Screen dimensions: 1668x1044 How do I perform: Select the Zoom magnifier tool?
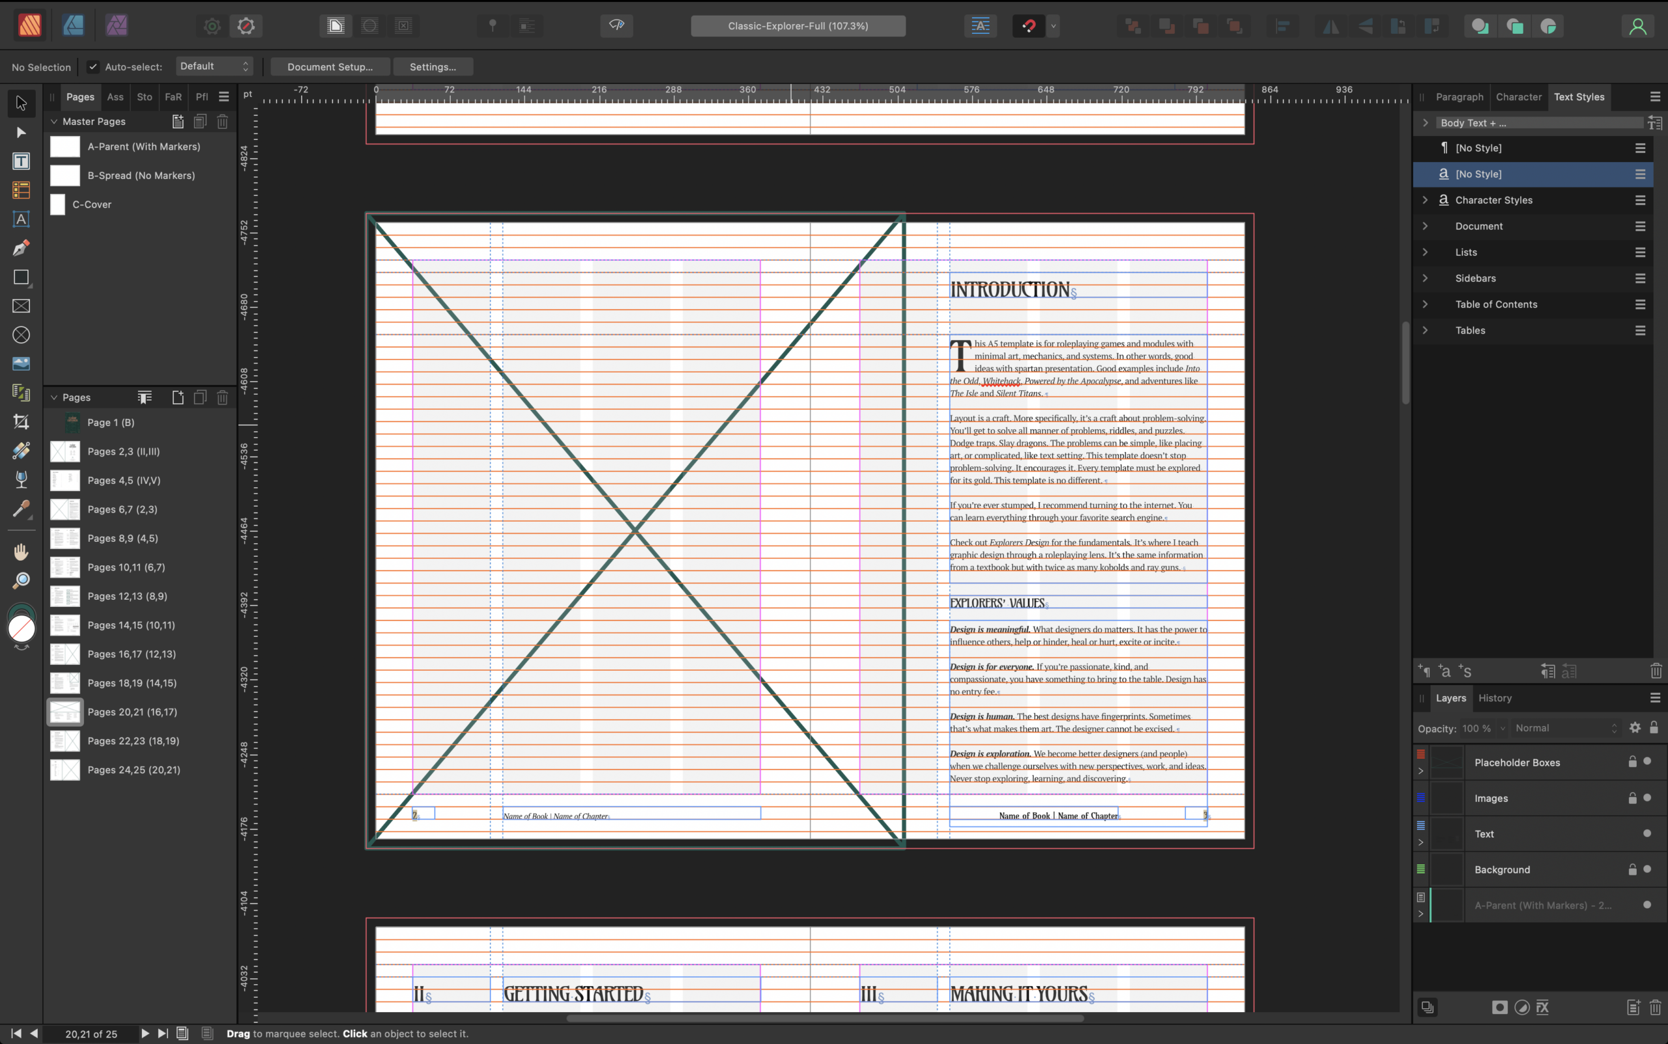pyautogui.click(x=21, y=581)
